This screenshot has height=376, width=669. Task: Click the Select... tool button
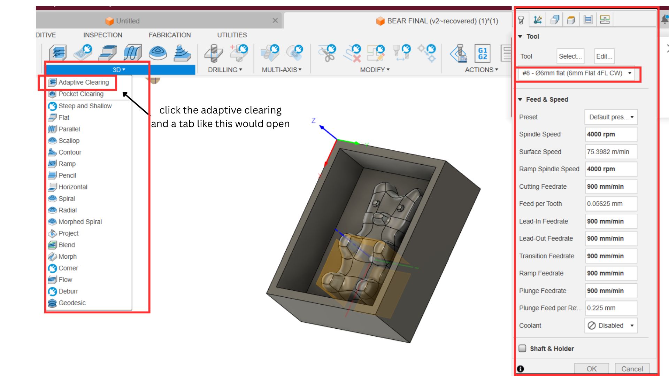570,56
